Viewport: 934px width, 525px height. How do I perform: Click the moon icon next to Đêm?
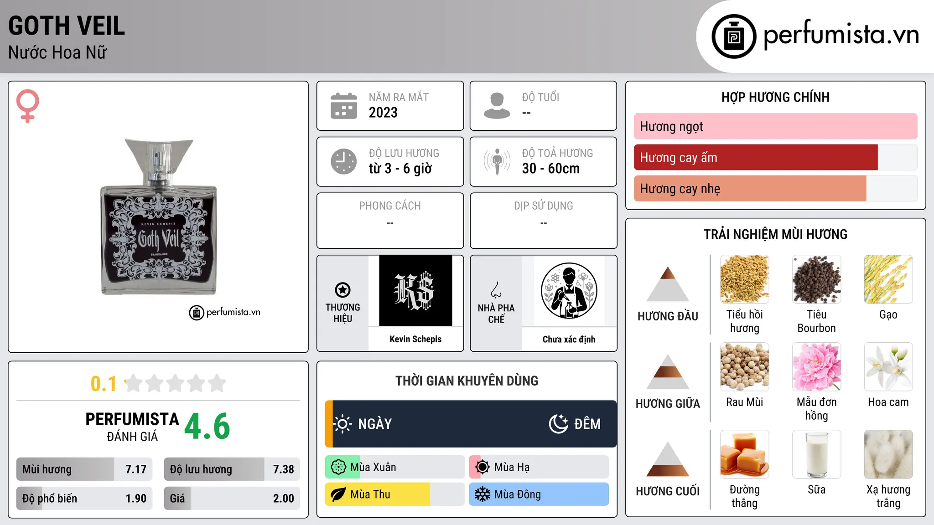pyautogui.click(x=558, y=424)
